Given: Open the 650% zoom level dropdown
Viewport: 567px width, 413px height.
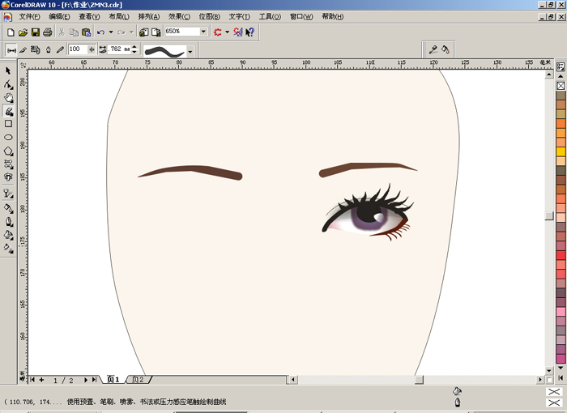Looking at the screenshot, I should 204,32.
